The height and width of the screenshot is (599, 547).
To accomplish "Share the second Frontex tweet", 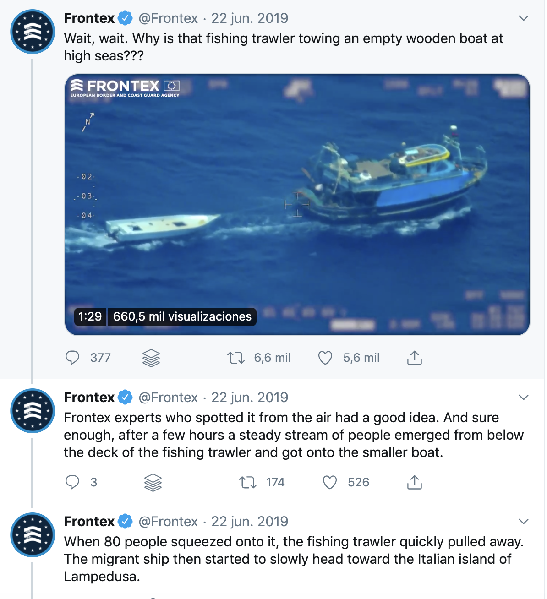I will [415, 482].
